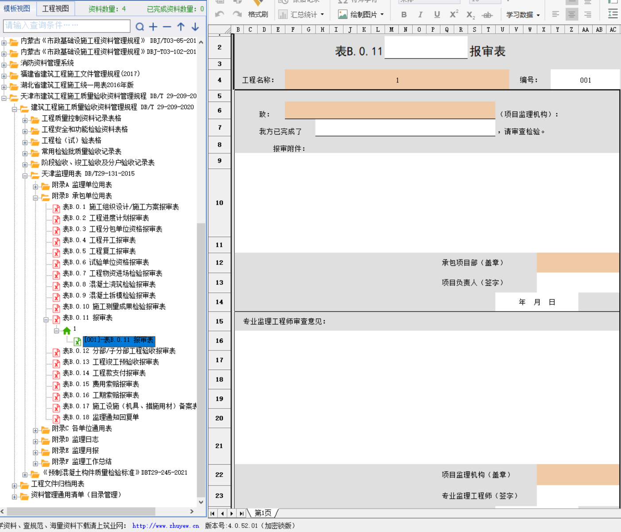Image resolution: width=621 pixels, height=532 pixels.
Task: Click the move down arrow icon
Action: coord(195,27)
